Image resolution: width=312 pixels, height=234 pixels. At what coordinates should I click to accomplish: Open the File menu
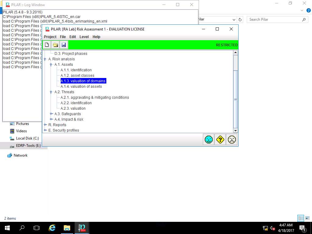pyautogui.click(x=63, y=37)
